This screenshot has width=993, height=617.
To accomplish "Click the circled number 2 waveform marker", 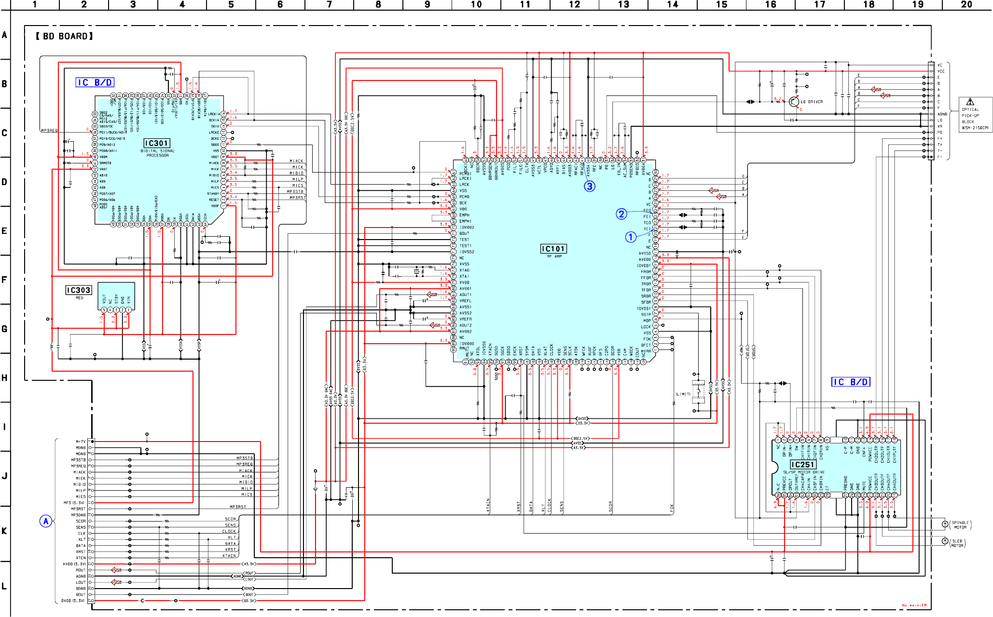I will (x=621, y=214).
